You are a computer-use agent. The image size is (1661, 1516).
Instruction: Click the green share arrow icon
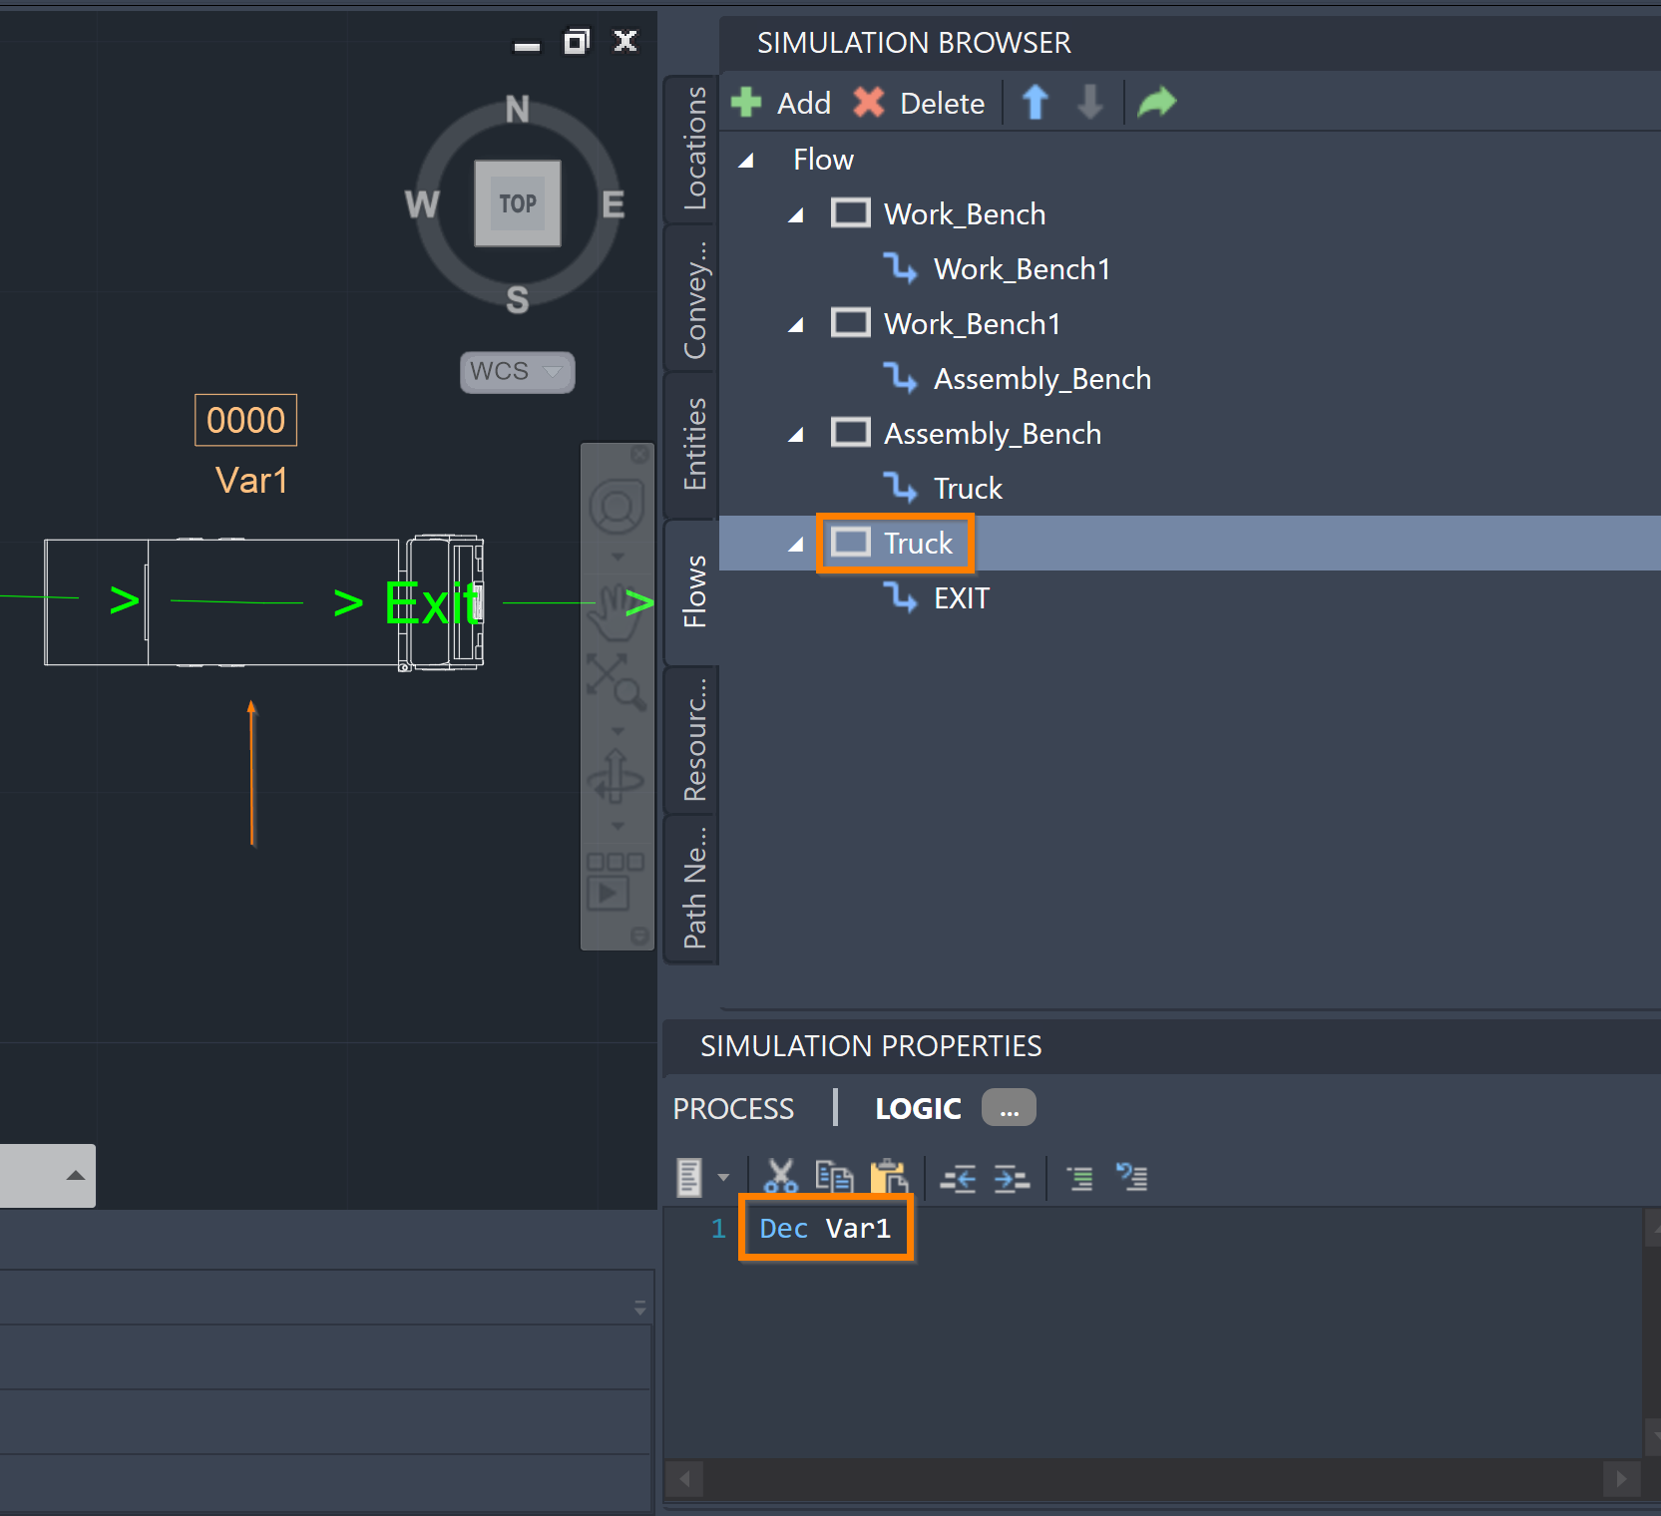(1157, 102)
